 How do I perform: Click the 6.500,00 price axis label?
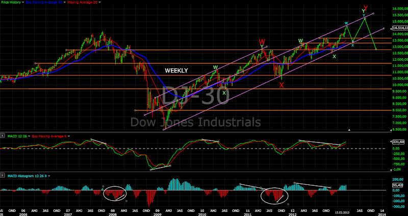click(400, 130)
